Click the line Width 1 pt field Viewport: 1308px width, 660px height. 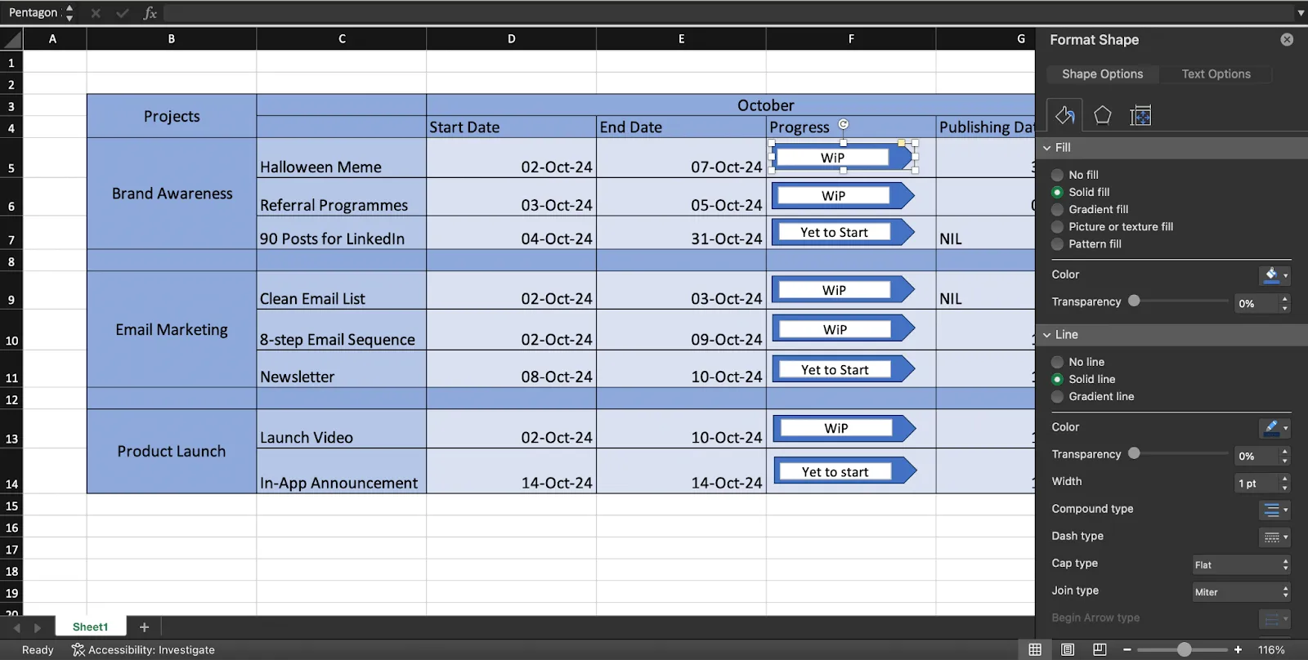1256,483
